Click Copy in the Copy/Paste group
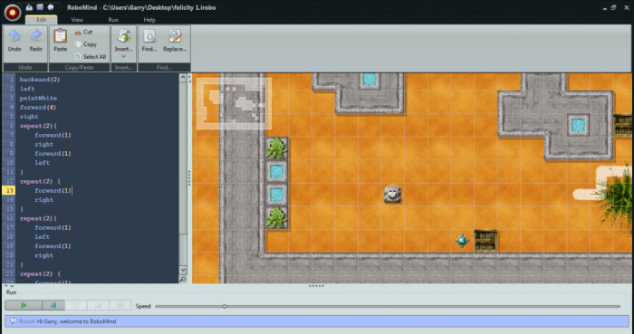 tap(86, 44)
